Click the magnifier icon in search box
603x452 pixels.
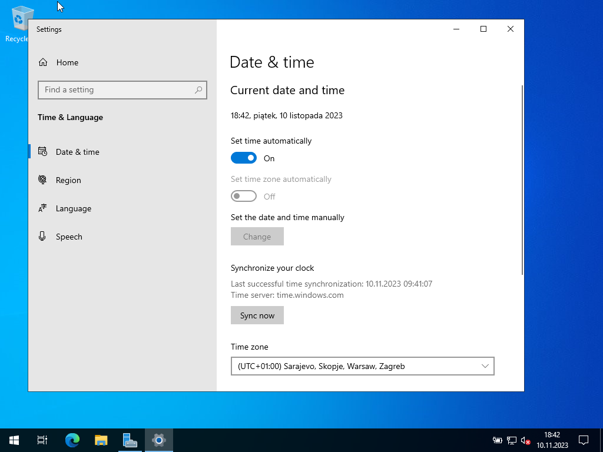[x=198, y=90]
